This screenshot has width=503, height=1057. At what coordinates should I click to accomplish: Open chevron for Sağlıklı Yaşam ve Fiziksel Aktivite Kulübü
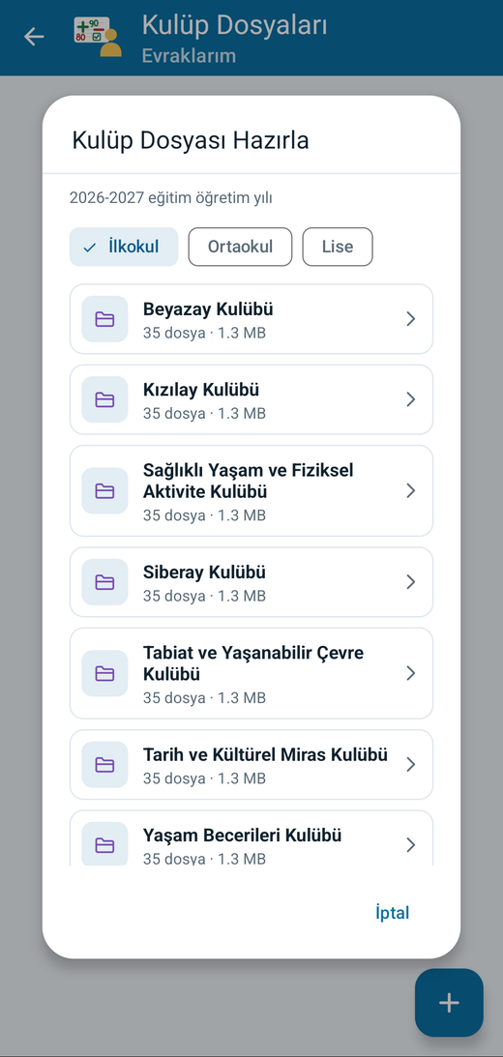click(x=411, y=490)
